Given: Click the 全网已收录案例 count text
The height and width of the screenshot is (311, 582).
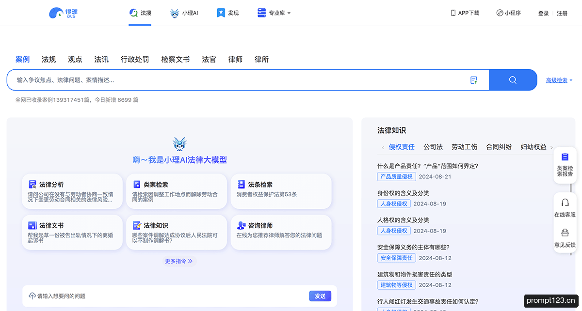Looking at the screenshot, I should pos(77,100).
